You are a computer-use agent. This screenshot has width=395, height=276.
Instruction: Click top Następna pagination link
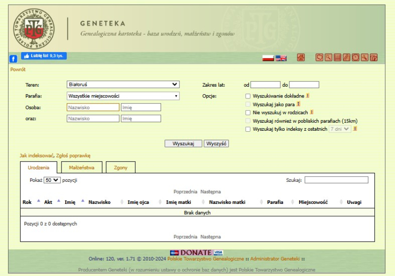(210, 192)
